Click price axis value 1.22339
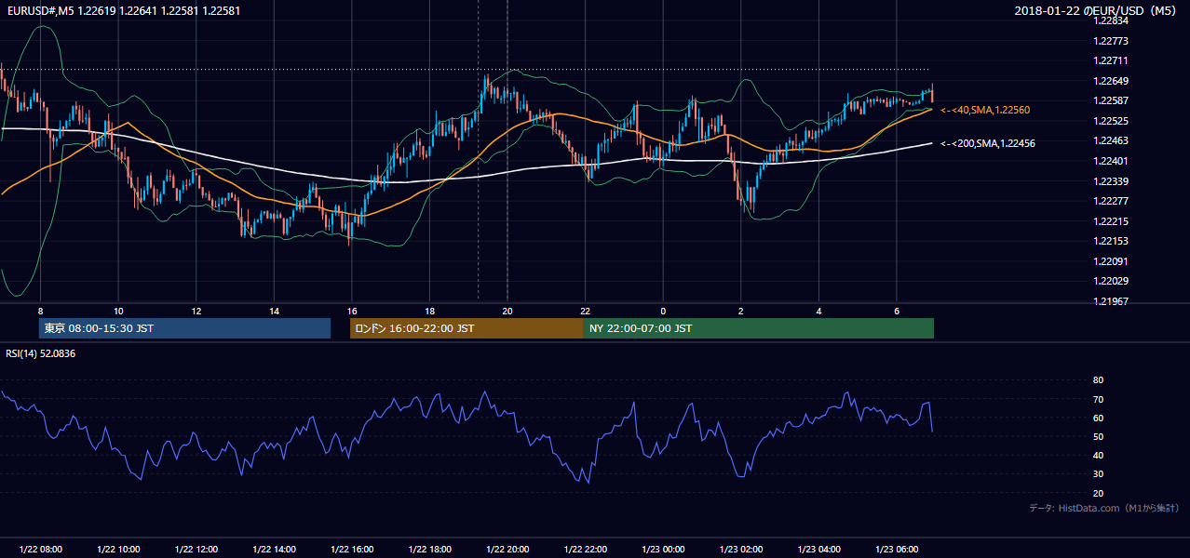Screen dimensions: 1190x558 pyautogui.click(x=1111, y=181)
